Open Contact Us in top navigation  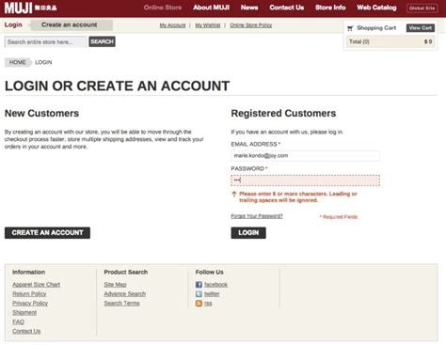pyautogui.click(x=287, y=8)
